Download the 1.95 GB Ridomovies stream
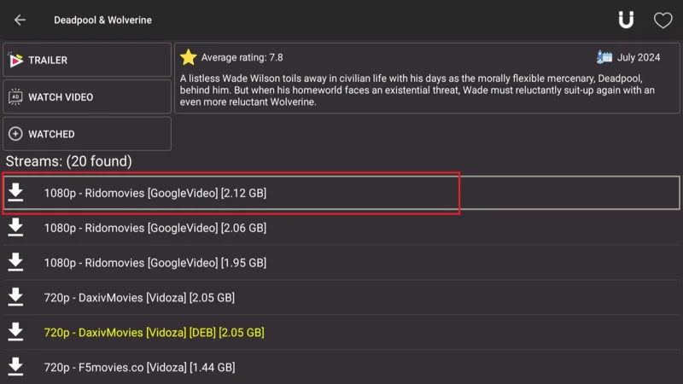Viewport: 683px width, 384px height. 15,263
